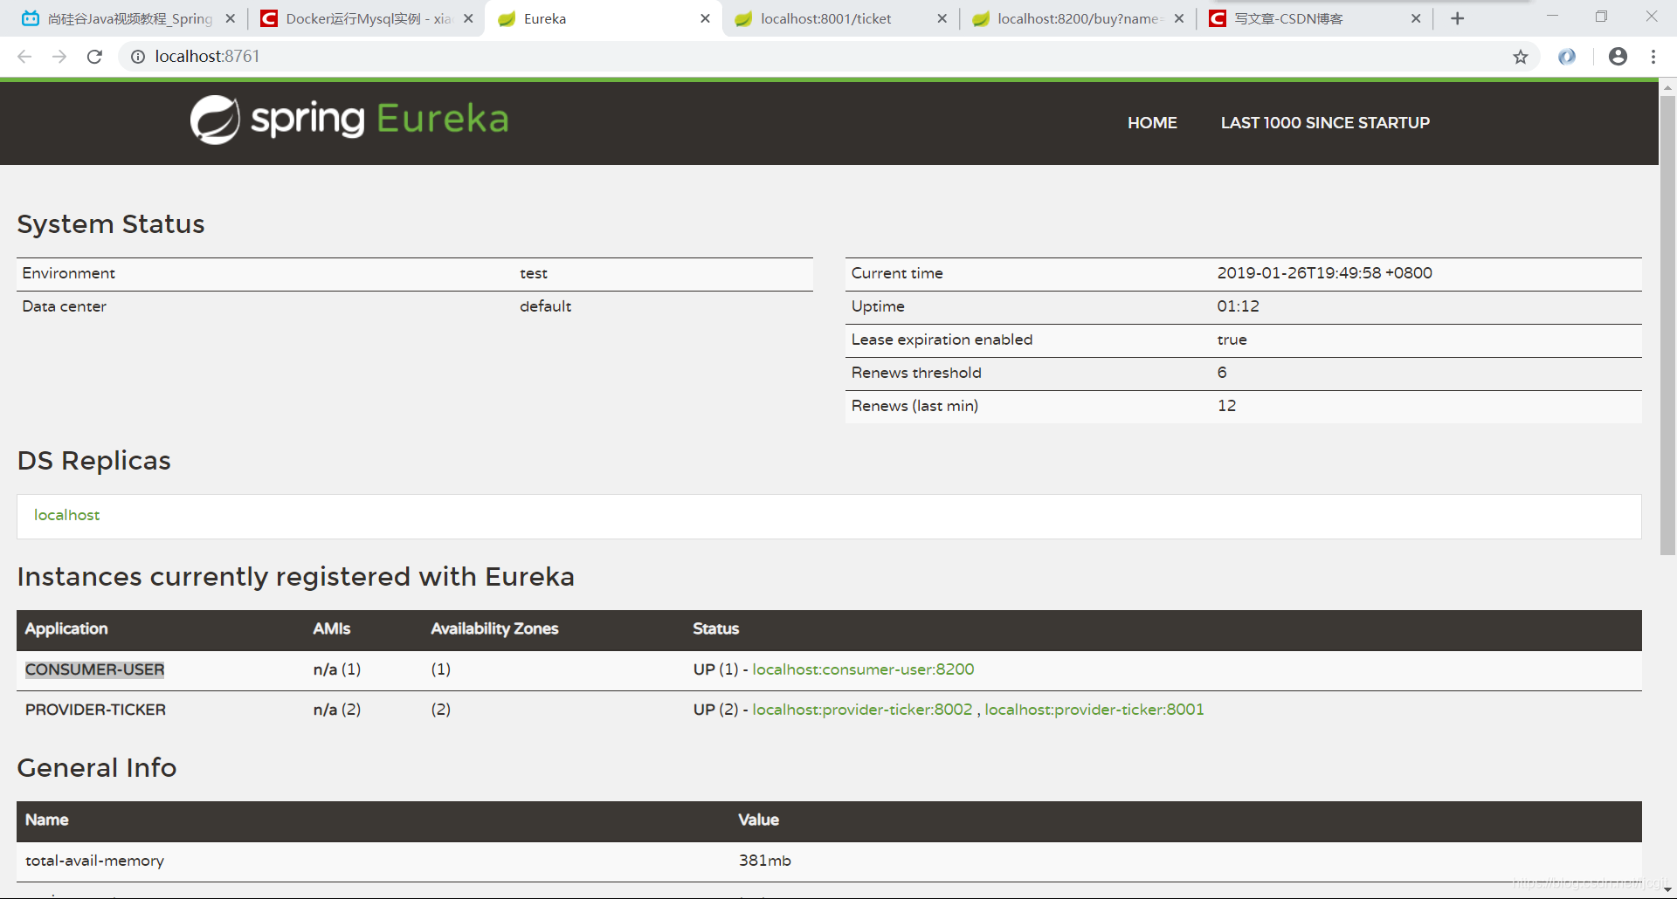Minimize the browser window
This screenshot has height=899, width=1677.
1552,17
